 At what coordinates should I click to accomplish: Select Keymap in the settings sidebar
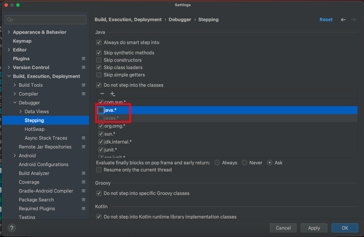22,41
